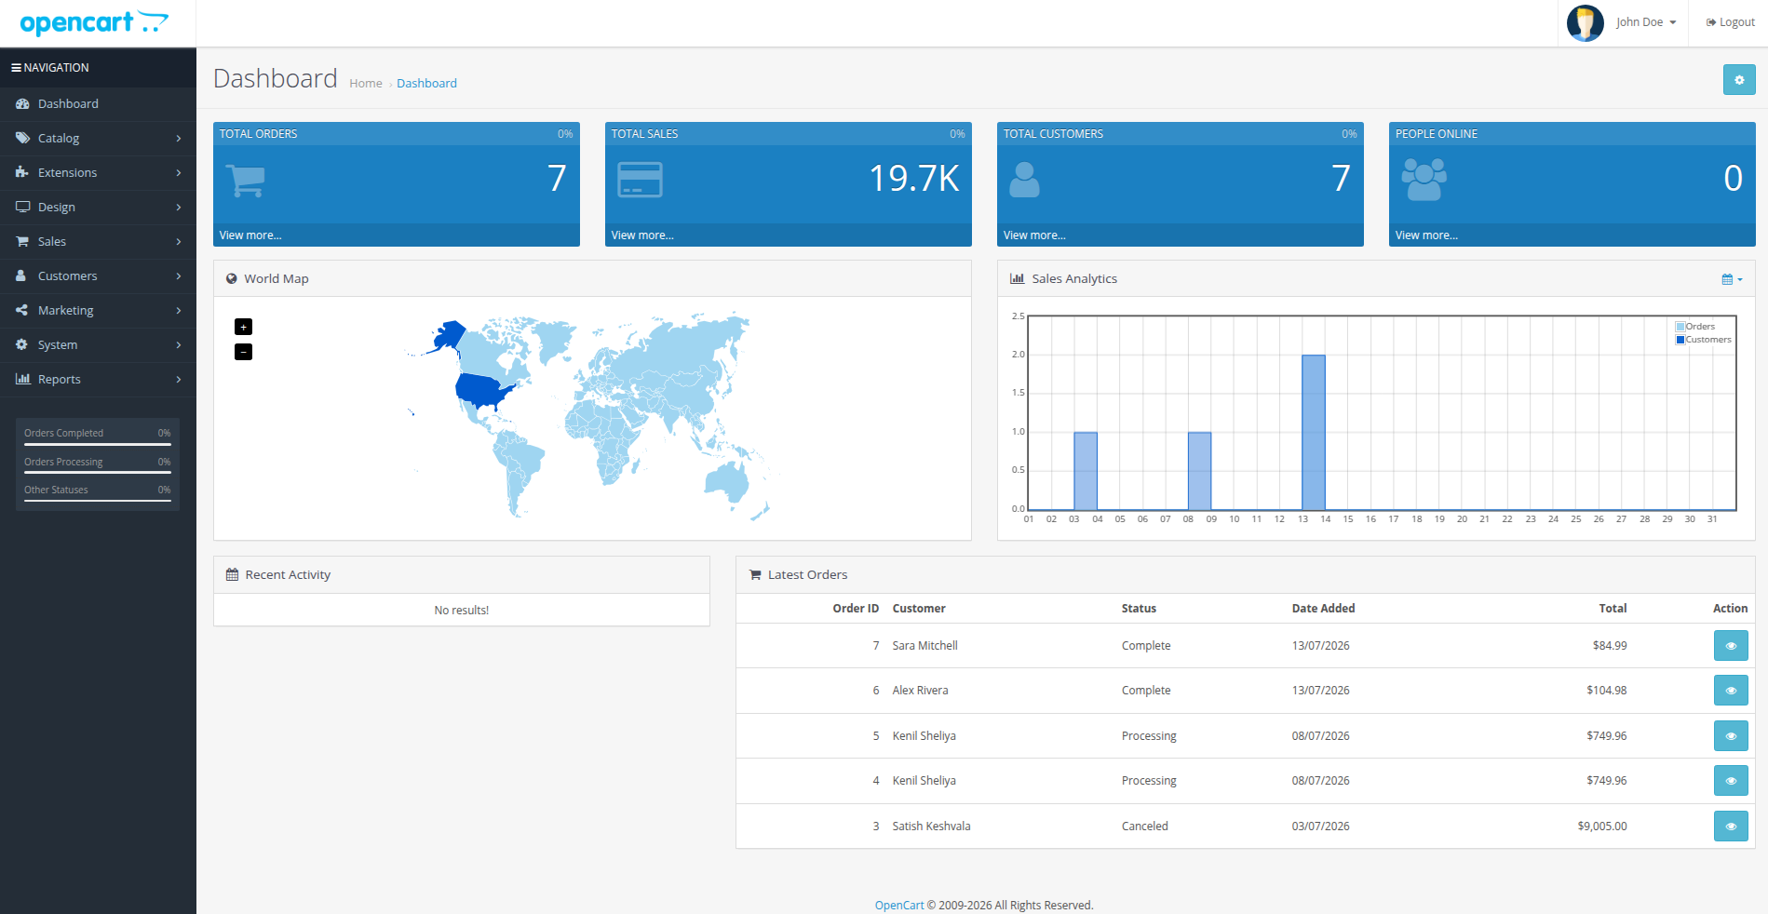1768x914 pixels.
Task: Go to Home breadcrumb
Action: (366, 83)
